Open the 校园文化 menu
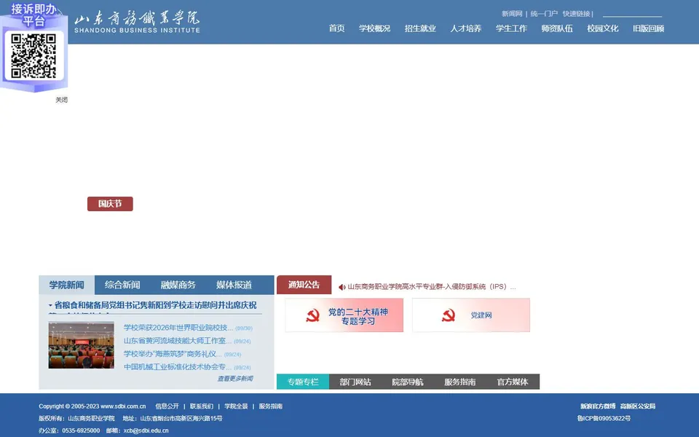Screen dimensions: 699x437 tap(603, 28)
